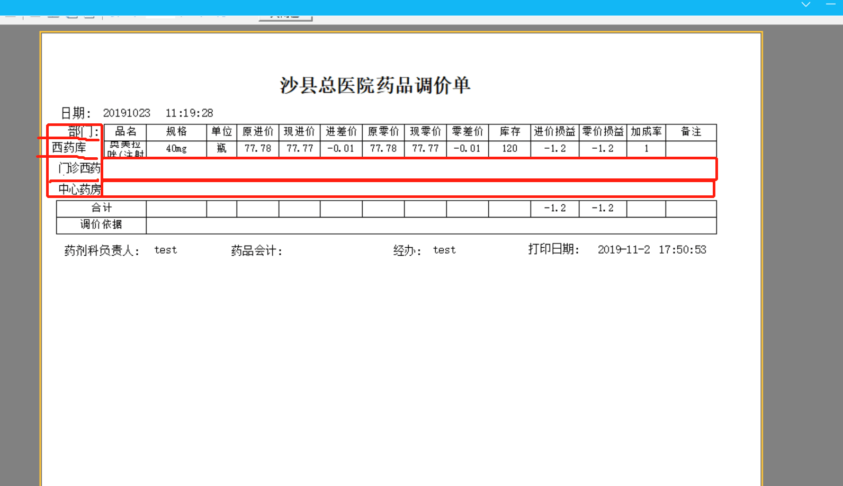Click the -0.01 value under 零差价
This screenshot has width=843, height=486.
point(468,149)
